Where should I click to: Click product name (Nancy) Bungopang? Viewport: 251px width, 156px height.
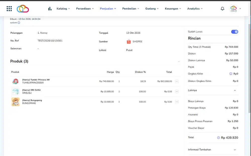click(x=32, y=100)
